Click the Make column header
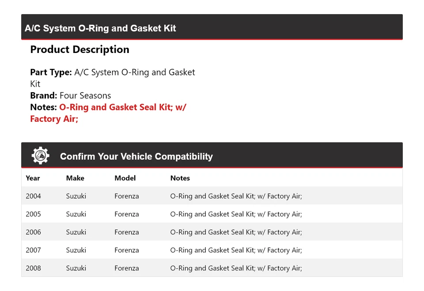 click(75, 178)
